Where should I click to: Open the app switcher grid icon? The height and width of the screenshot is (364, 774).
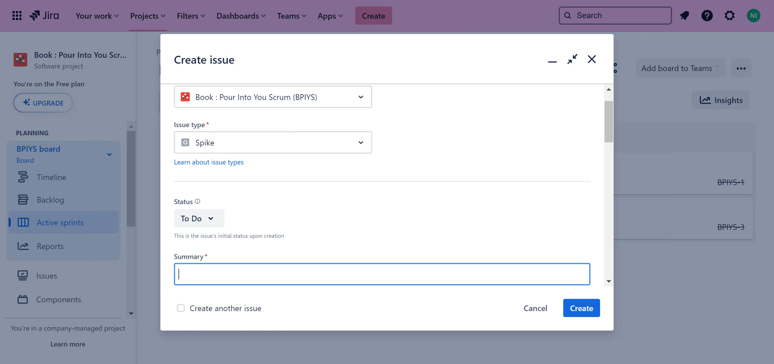(17, 15)
